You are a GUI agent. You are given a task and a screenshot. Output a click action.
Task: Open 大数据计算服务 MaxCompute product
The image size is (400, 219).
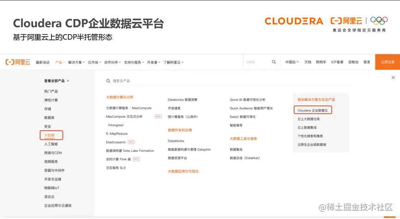(x=129, y=108)
